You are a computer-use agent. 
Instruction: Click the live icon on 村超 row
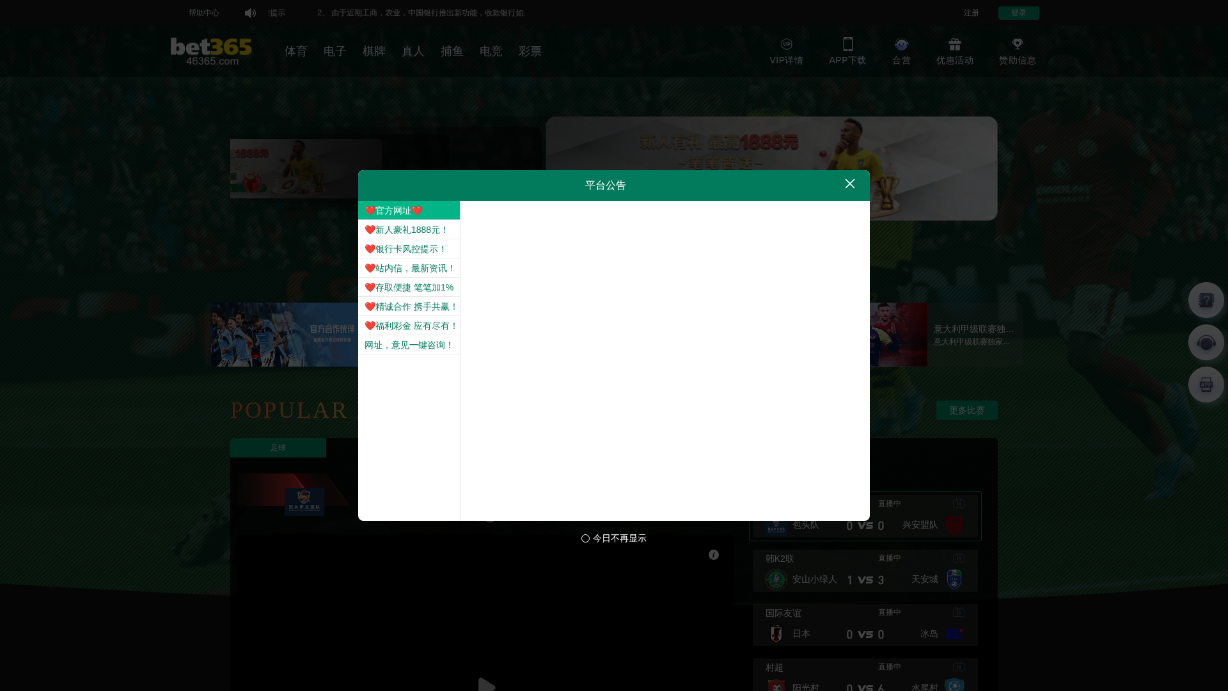coord(958,667)
